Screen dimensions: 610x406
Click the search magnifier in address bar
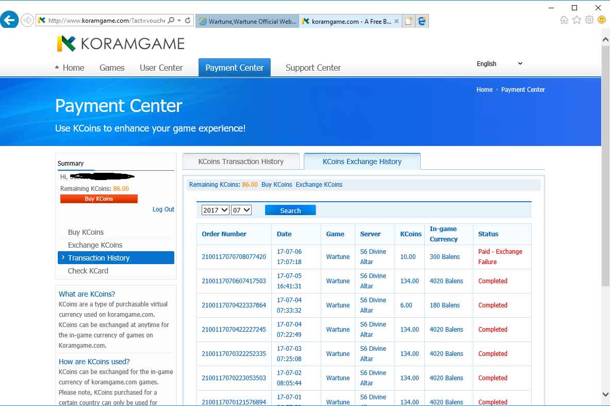(171, 21)
